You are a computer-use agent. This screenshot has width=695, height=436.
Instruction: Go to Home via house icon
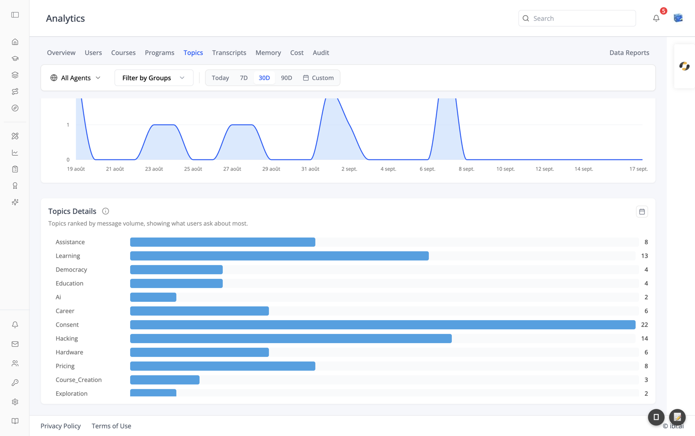pyautogui.click(x=15, y=42)
